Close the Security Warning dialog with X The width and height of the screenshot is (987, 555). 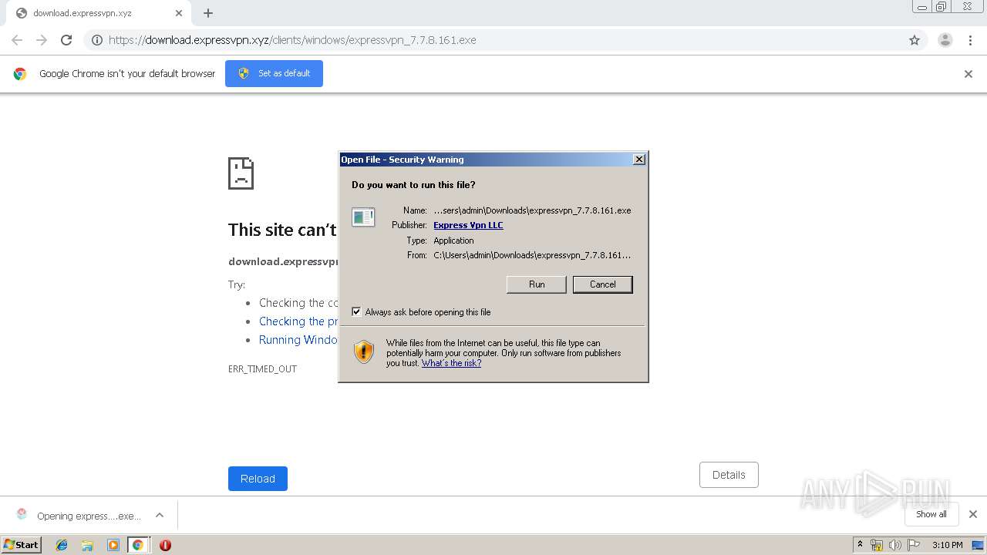click(638, 160)
